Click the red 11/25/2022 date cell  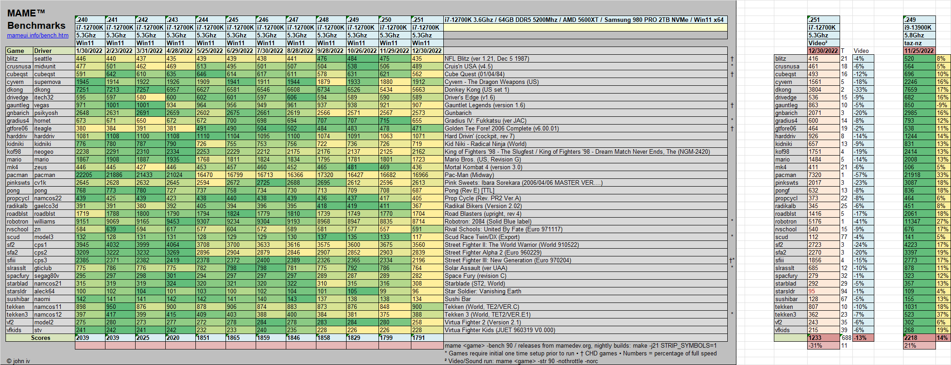pyautogui.click(x=919, y=51)
